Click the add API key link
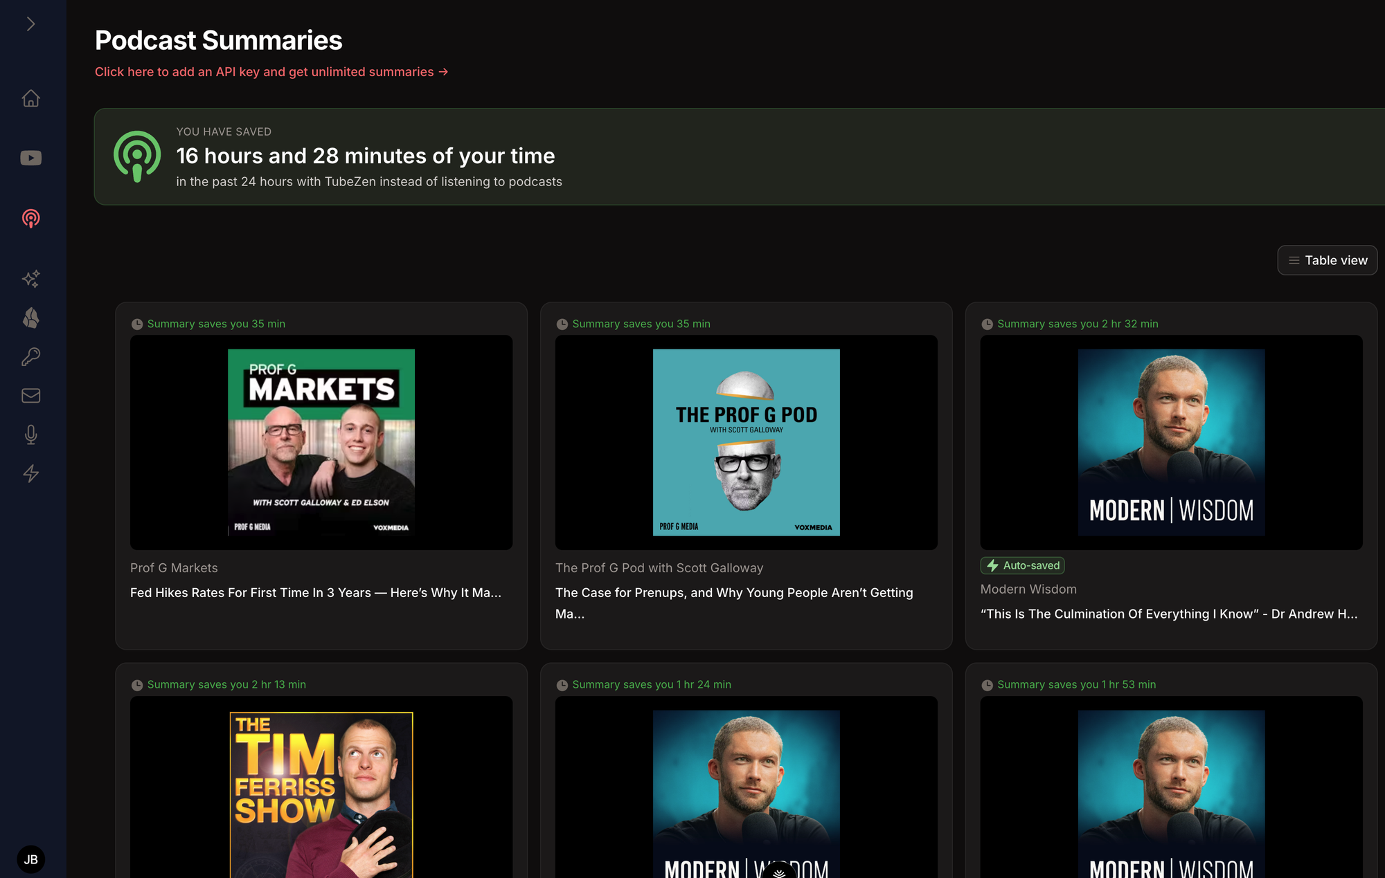1385x878 pixels. point(271,72)
